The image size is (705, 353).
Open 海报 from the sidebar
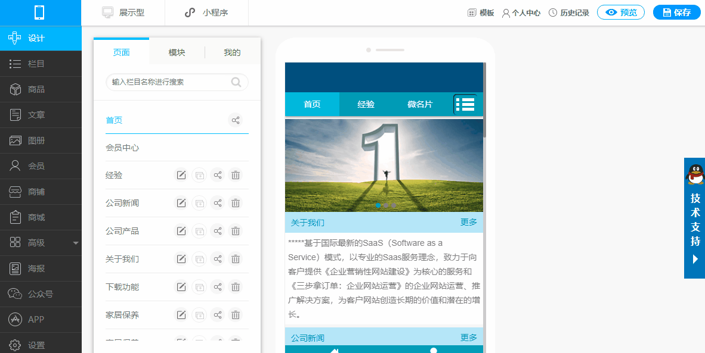click(41, 268)
